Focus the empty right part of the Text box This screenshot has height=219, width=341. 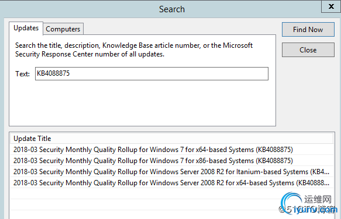pyautogui.click(x=170, y=73)
